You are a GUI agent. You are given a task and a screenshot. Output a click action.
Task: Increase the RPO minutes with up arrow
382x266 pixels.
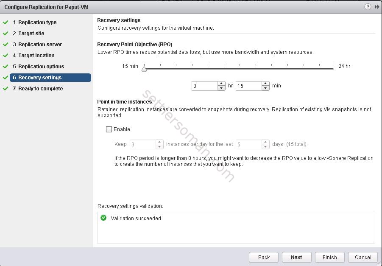pyautogui.click(x=265, y=84)
